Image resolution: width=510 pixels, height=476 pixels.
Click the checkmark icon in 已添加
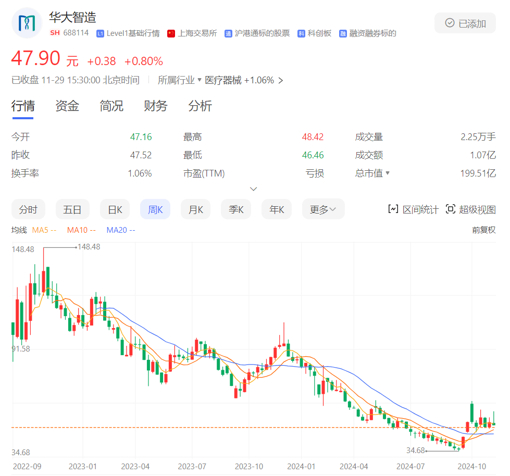[450, 23]
